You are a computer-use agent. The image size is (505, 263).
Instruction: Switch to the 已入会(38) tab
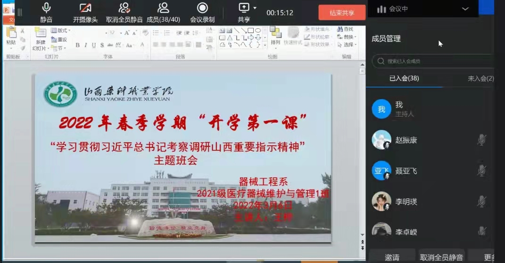point(404,79)
